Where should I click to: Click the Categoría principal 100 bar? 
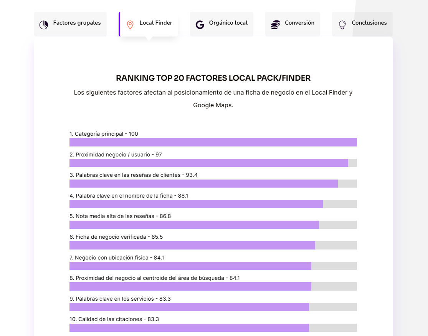click(x=213, y=142)
